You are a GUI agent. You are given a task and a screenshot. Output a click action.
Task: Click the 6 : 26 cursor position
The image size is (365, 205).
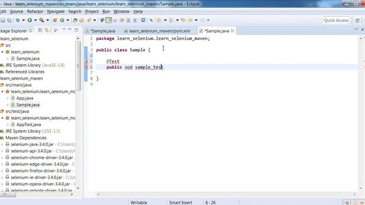(210, 203)
